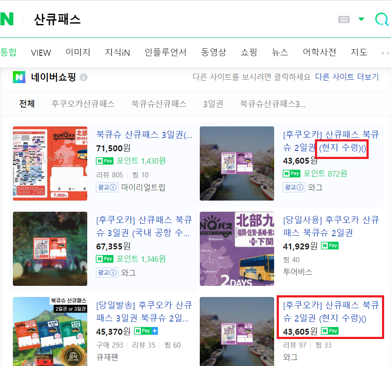Open the [당일사용] 후쿠오카 산큐패스 link
This screenshot has width=391, height=366.
click(x=331, y=226)
